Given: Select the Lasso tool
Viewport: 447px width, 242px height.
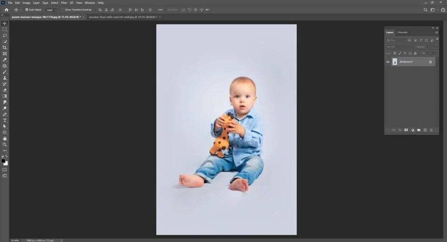Looking at the screenshot, I should pos(4,36).
